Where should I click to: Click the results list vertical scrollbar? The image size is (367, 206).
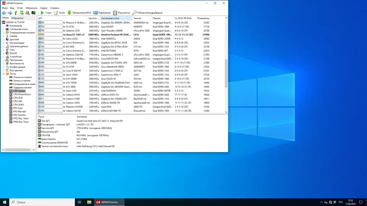(x=226, y=73)
